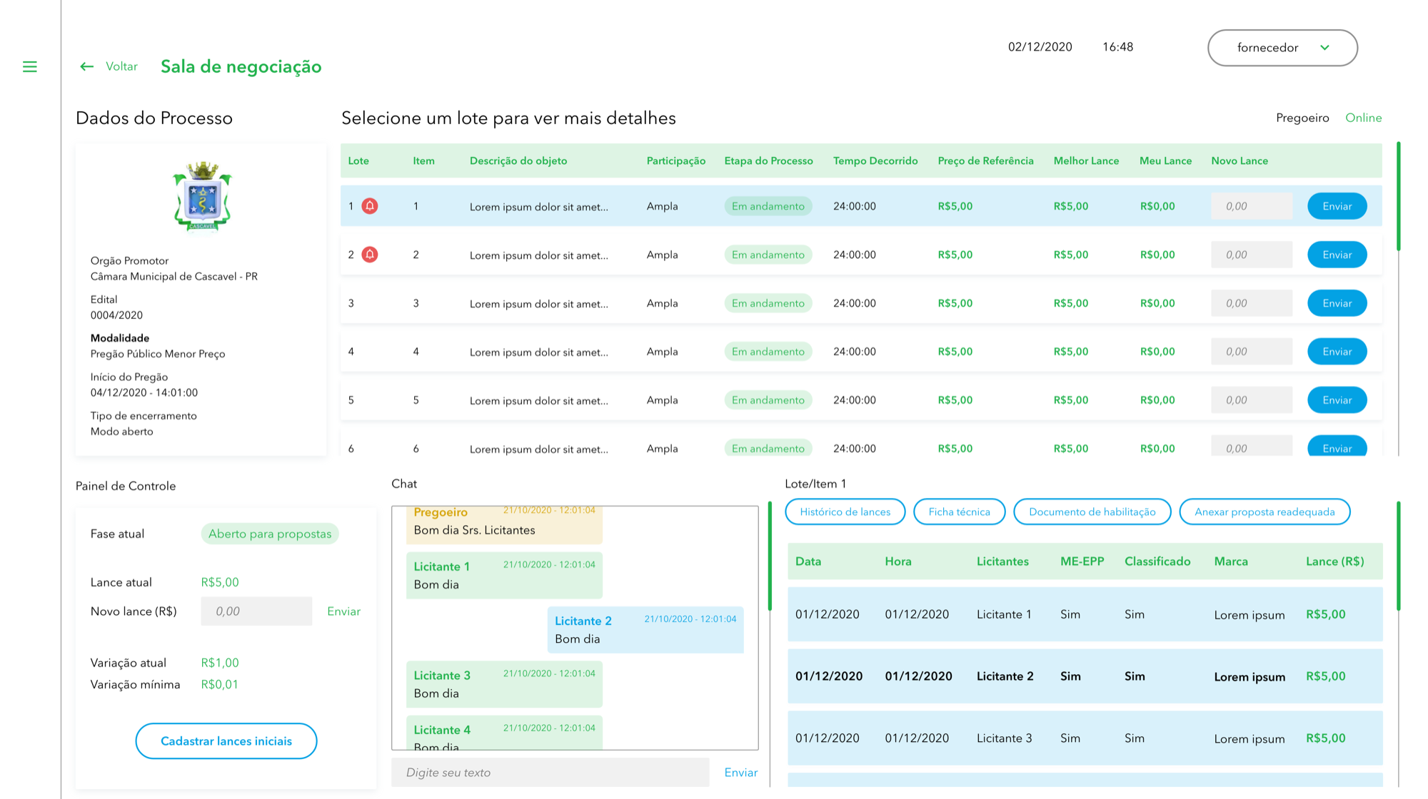Click the Licitante 3 chat message
The height and width of the screenshot is (799, 1428).
[x=504, y=684]
